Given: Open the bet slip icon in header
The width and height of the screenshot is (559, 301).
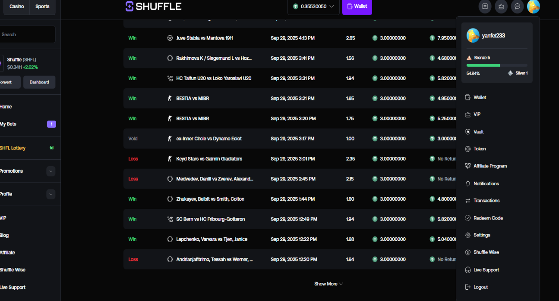Looking at the screenshot, I should tap(485, 6).
